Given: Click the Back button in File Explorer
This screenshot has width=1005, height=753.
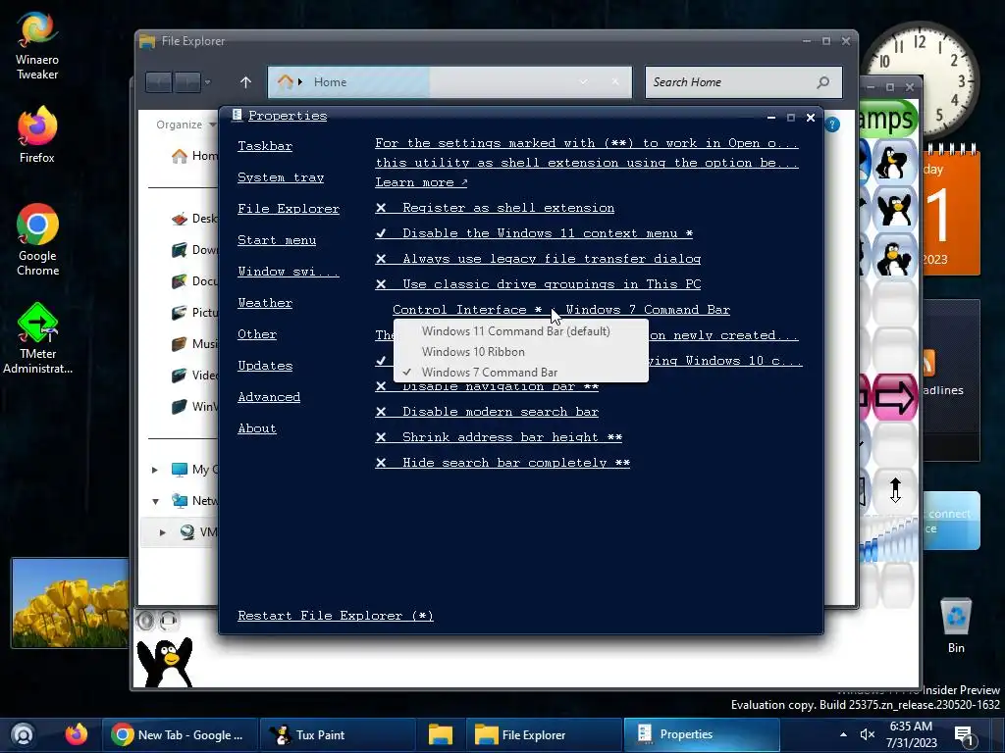Looking at the screenshot, I should point(159,82).
